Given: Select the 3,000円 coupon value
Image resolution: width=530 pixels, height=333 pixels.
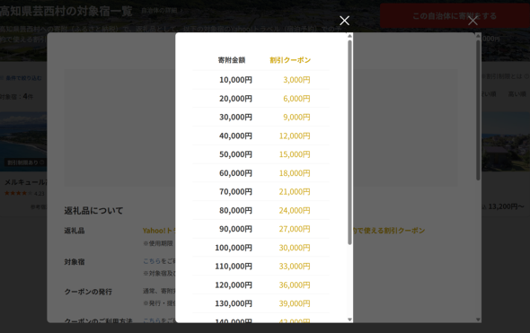Looking at the screenshot, I should click(x=296, y=80).
